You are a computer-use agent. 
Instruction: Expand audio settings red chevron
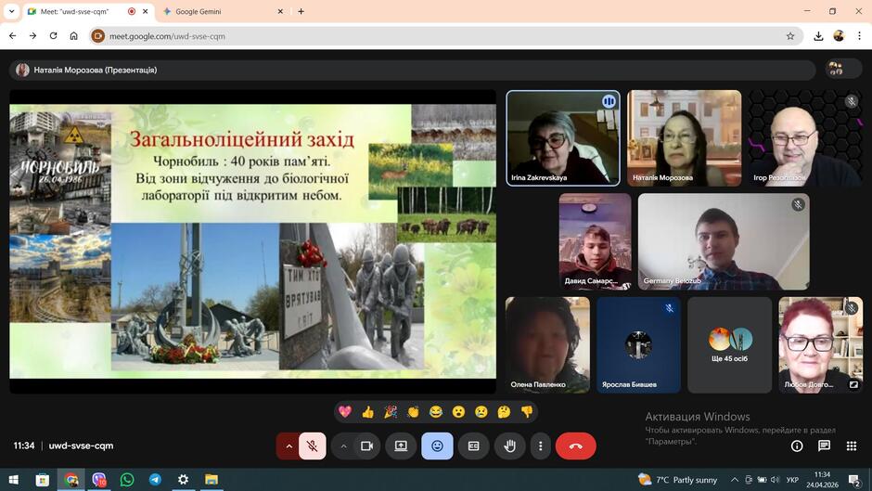(289, 446)
